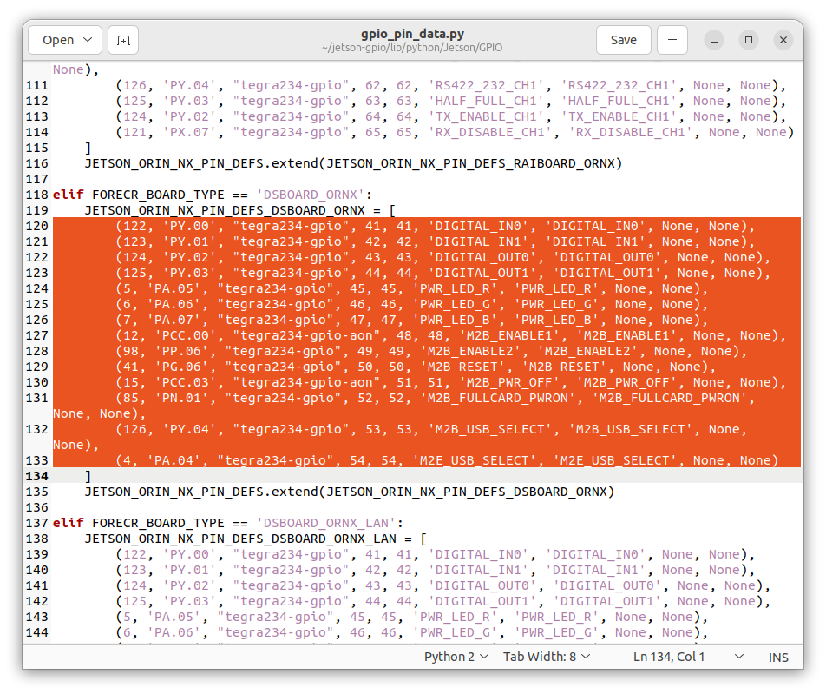Click the path label ~/jetson-gpio/lib/python/Jetson/GPIO
This screenshot has height=694, width=826.
(413, 48)
